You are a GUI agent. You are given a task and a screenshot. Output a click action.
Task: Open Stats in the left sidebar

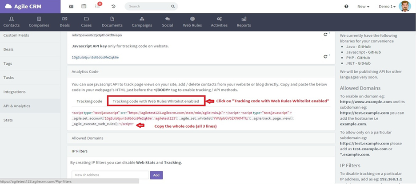[x=30, y=120]
